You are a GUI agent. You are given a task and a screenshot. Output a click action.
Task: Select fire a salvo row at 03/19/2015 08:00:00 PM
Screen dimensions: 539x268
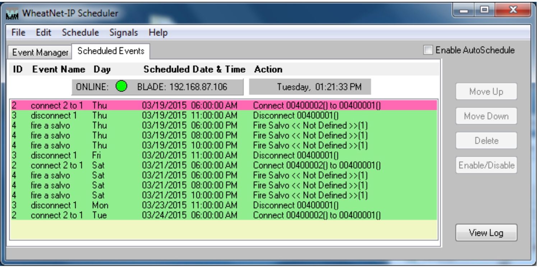(x=224, y=136)
